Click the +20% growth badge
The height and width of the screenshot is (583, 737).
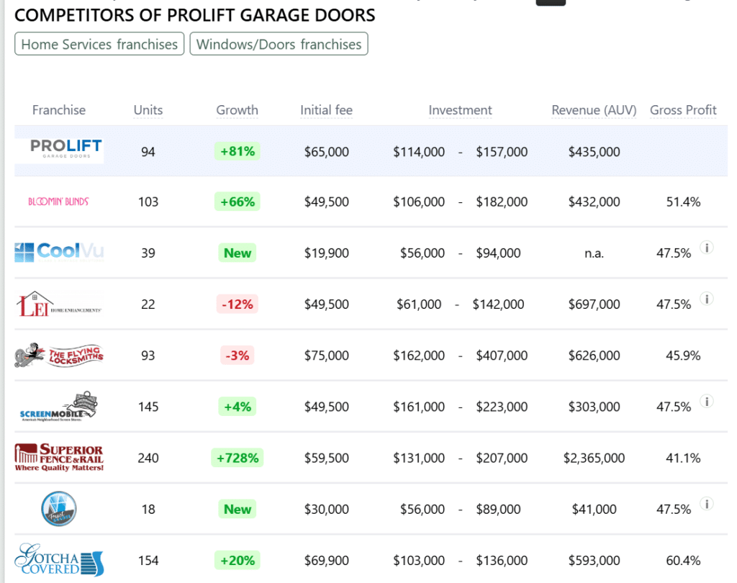238,561
